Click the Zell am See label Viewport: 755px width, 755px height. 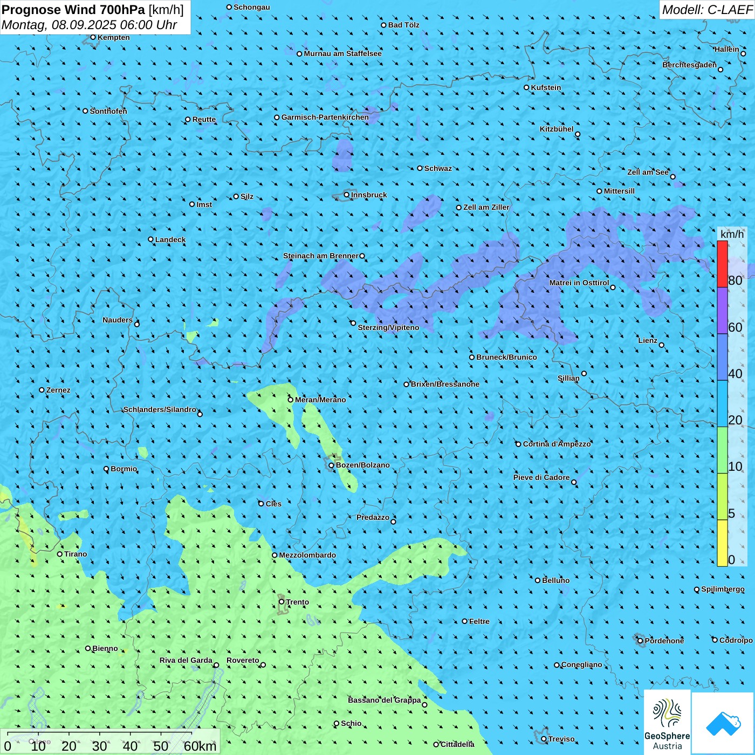[648, 172]
